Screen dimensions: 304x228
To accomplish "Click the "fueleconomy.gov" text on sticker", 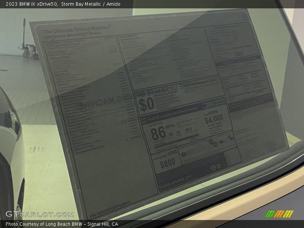I will [176, 181].
